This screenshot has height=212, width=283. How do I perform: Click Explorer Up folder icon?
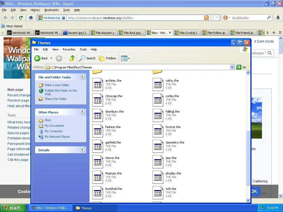[72, 58]
